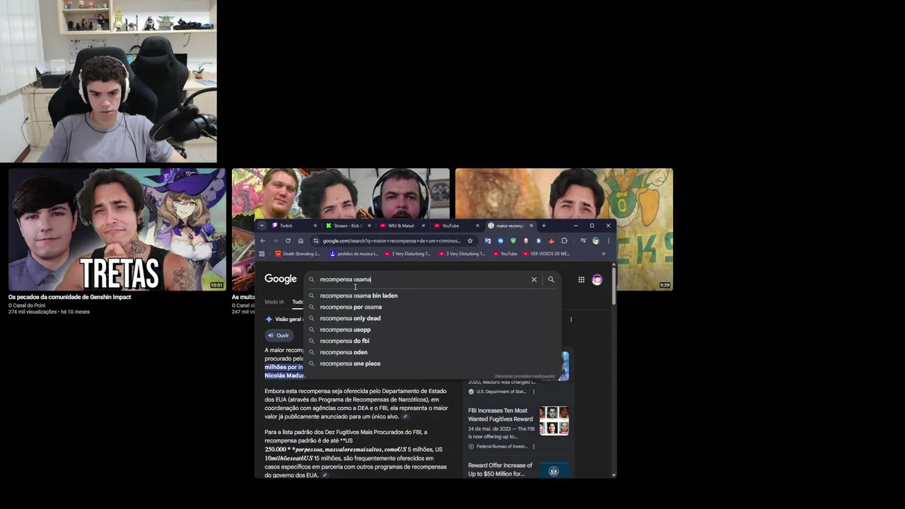The image size is (905, 509).
Task: Go back in browser history
Action: click(x=262, y=240)
